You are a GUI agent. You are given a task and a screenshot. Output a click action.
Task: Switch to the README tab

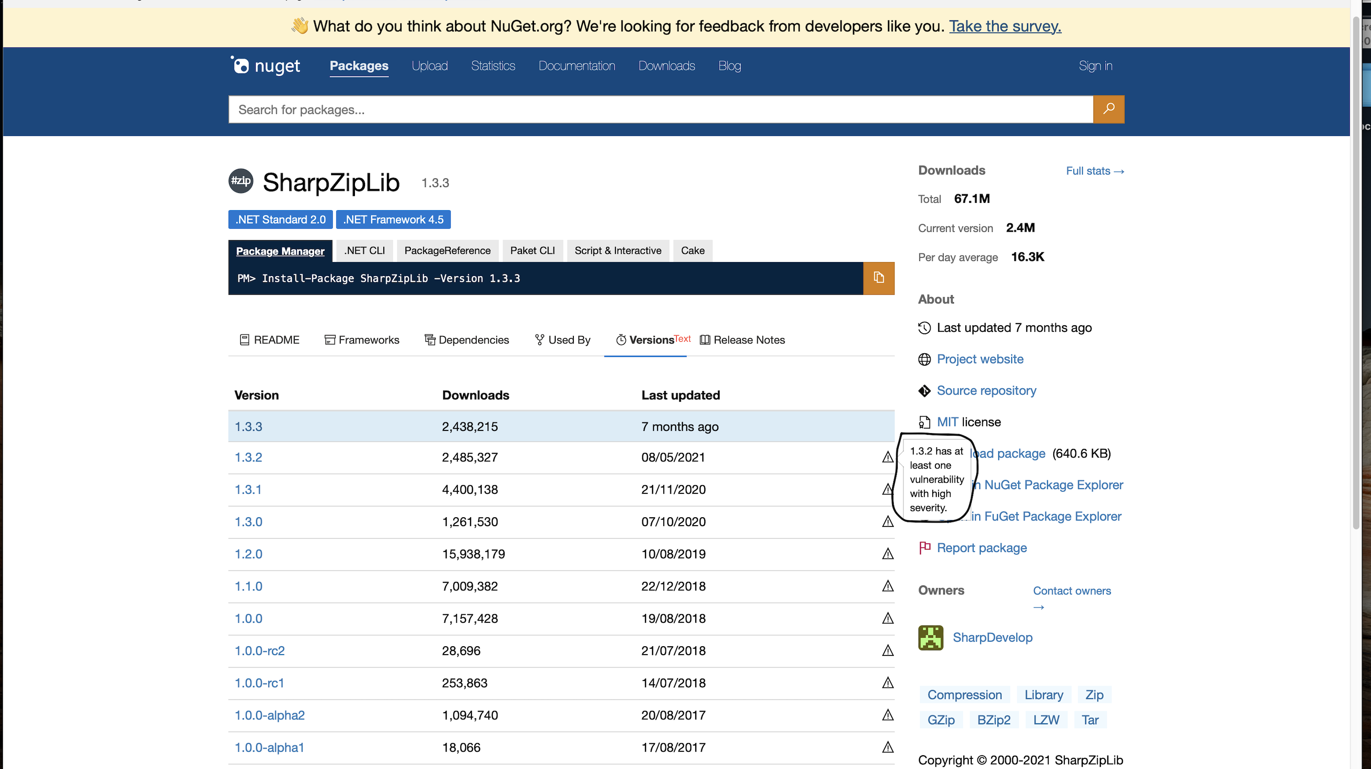pyautogui.click(x=269, y=340)
